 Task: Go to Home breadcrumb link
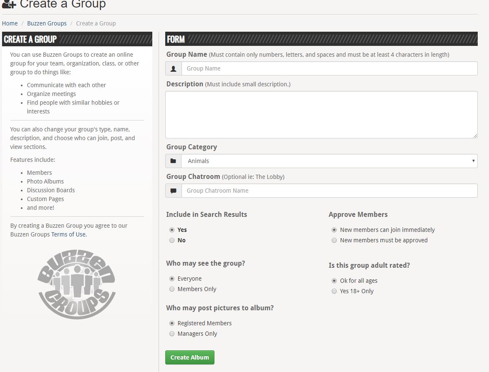[x=10, y=23]
